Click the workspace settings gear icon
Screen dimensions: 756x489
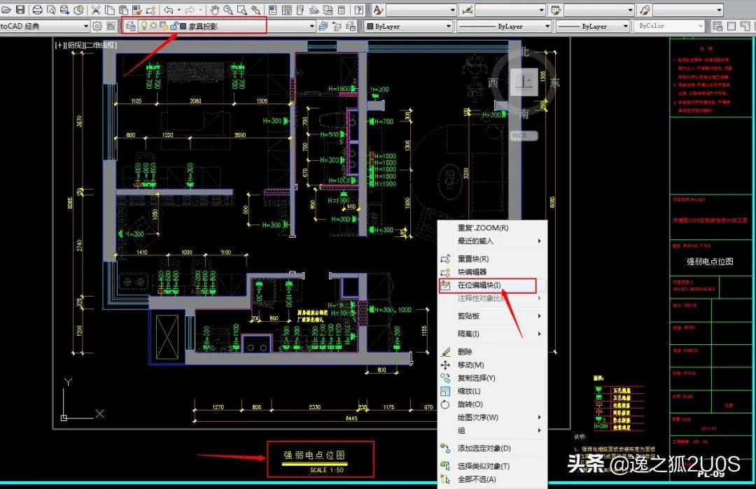(x=97, y=26)
